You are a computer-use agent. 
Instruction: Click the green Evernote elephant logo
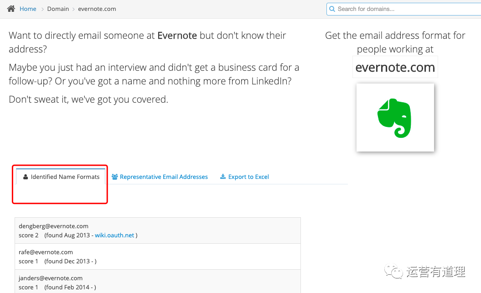[x=395, y=118]
